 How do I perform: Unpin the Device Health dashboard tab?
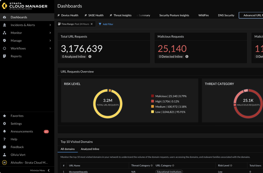click(x=58, y=15)
